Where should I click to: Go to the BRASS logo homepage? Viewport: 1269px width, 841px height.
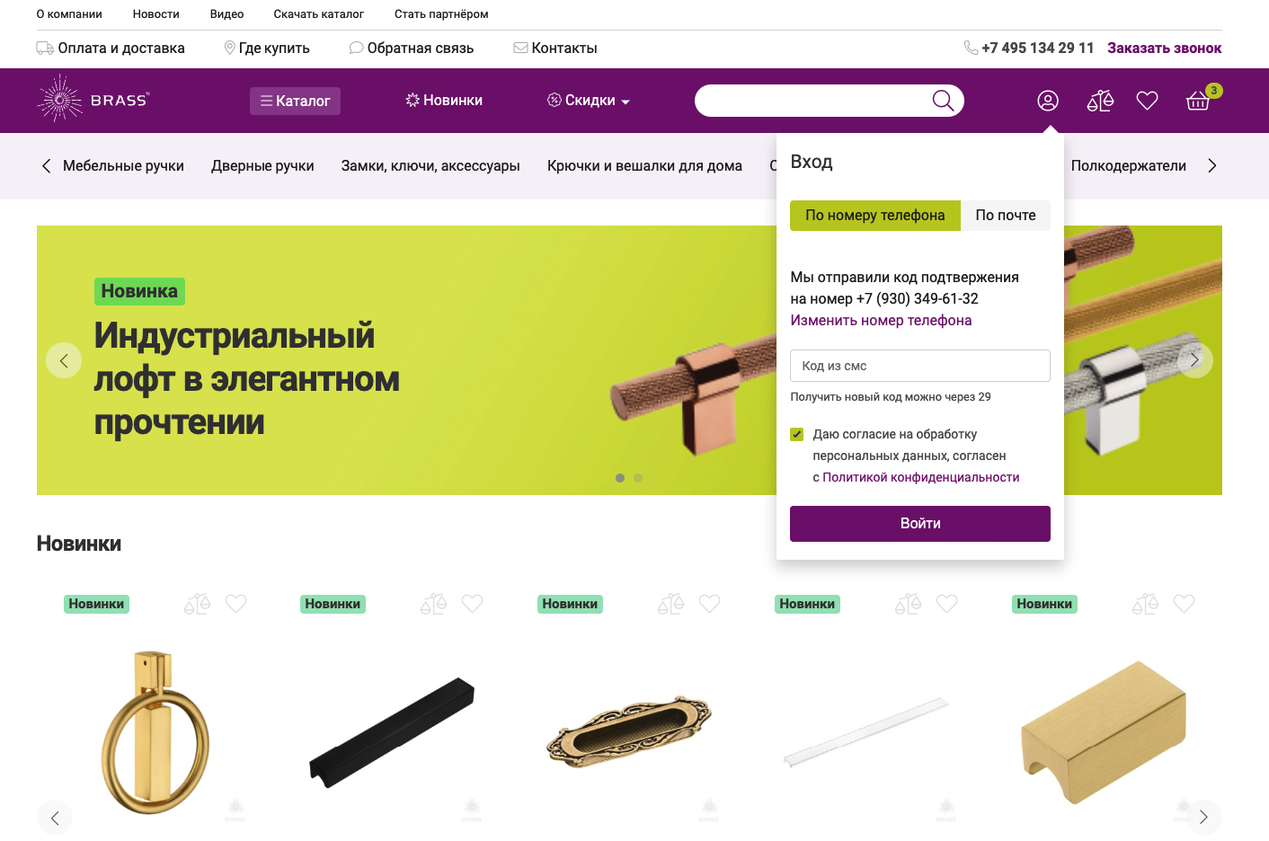tap(93, 99)
